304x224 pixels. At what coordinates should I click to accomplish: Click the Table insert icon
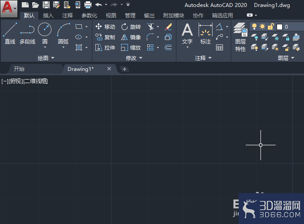click(220, 47)
